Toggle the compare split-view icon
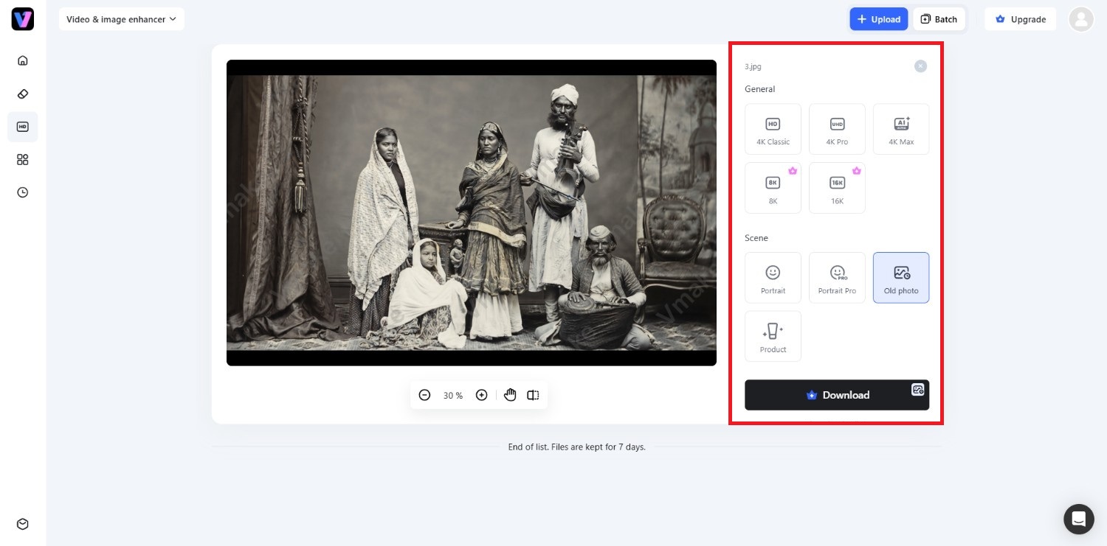Image resolution: width=1107 pixels, height=546 pixels. point(533,396)
